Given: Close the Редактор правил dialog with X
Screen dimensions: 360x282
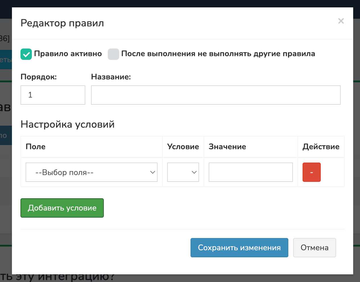Looking at the screenshot, I should (341, 21).
